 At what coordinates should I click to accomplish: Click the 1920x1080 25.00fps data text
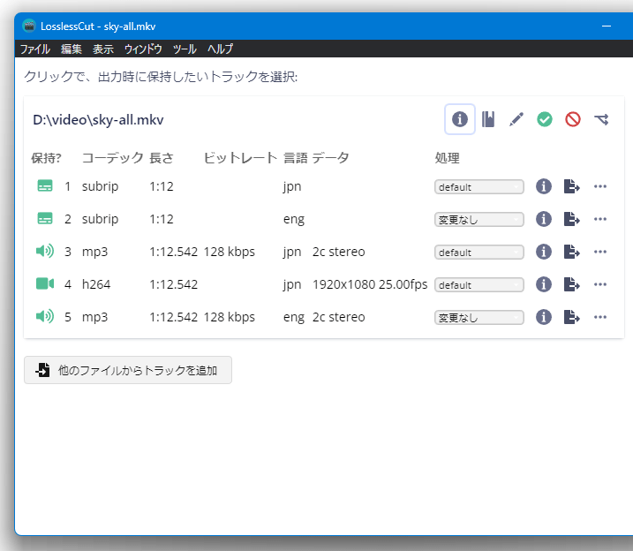(370, 284)
